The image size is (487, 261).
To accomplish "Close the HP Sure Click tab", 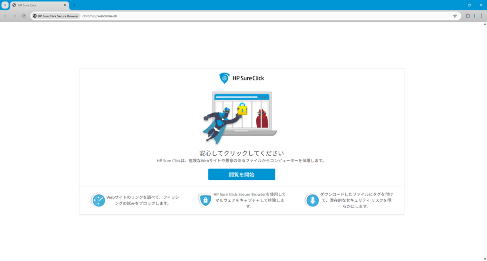I will coord(65,5).
